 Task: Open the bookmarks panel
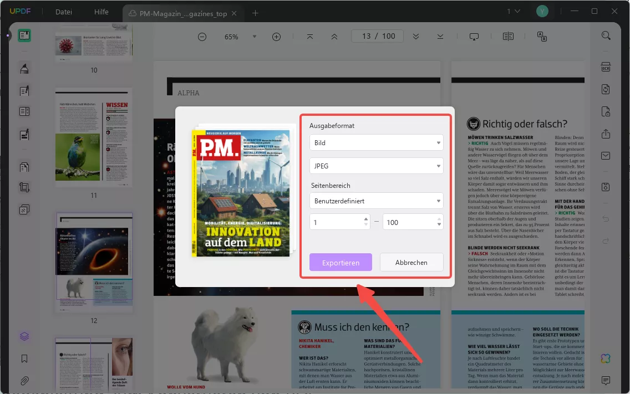(x=24, y=359)
